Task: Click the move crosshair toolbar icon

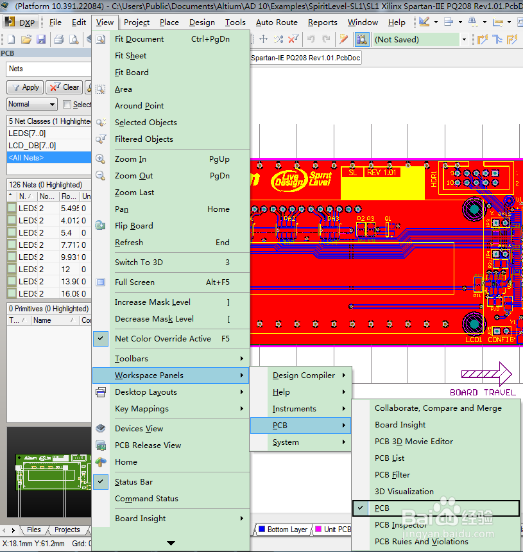Action: coord(263,39)
